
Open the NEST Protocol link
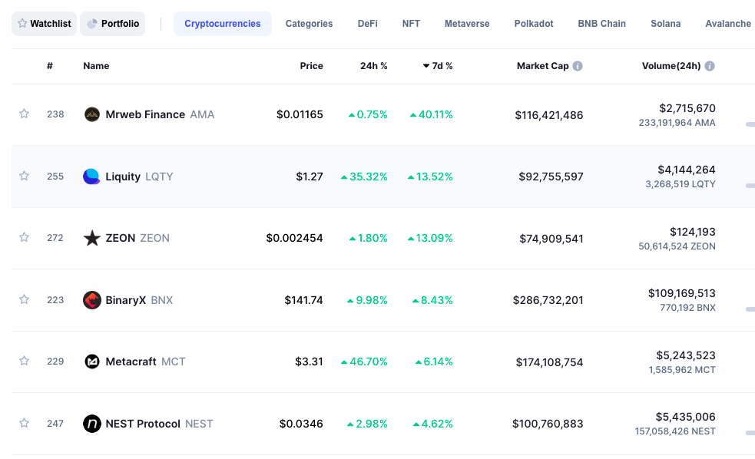click(x=159, y=424)
